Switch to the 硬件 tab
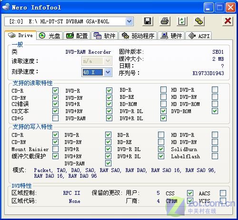 pyautogui.click(x=171, y=36)
